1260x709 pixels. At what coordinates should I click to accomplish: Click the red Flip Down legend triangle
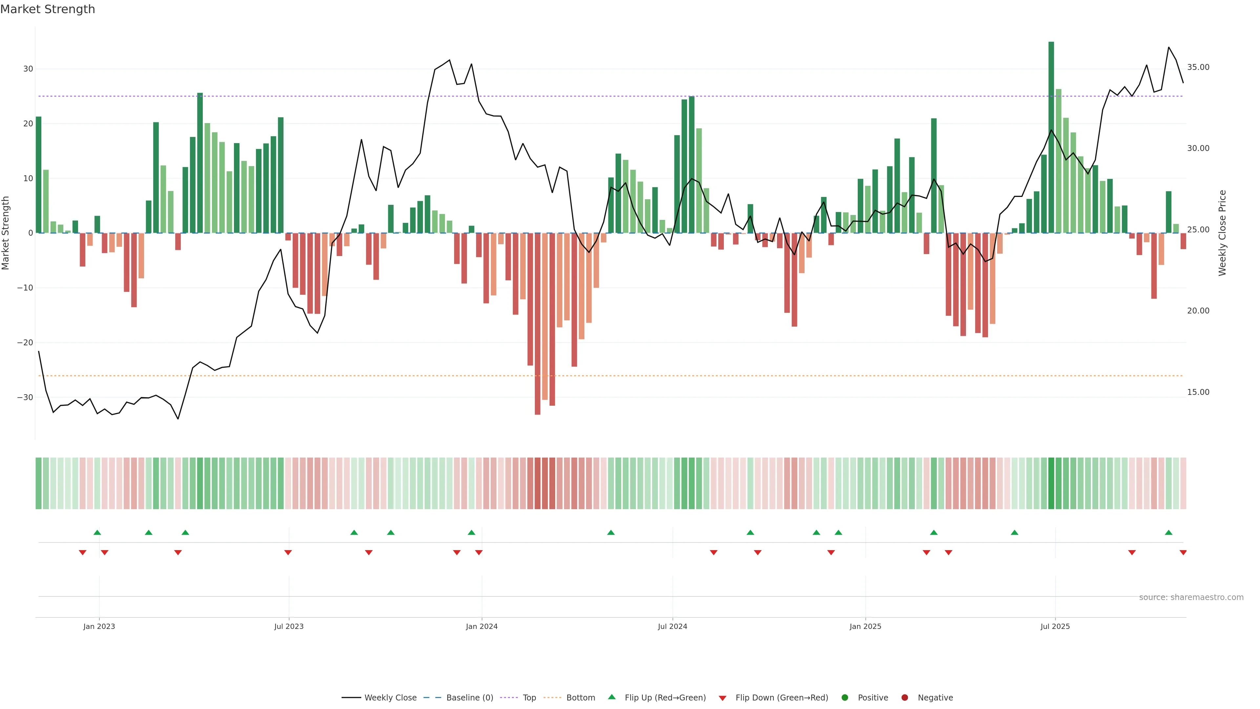723,698
